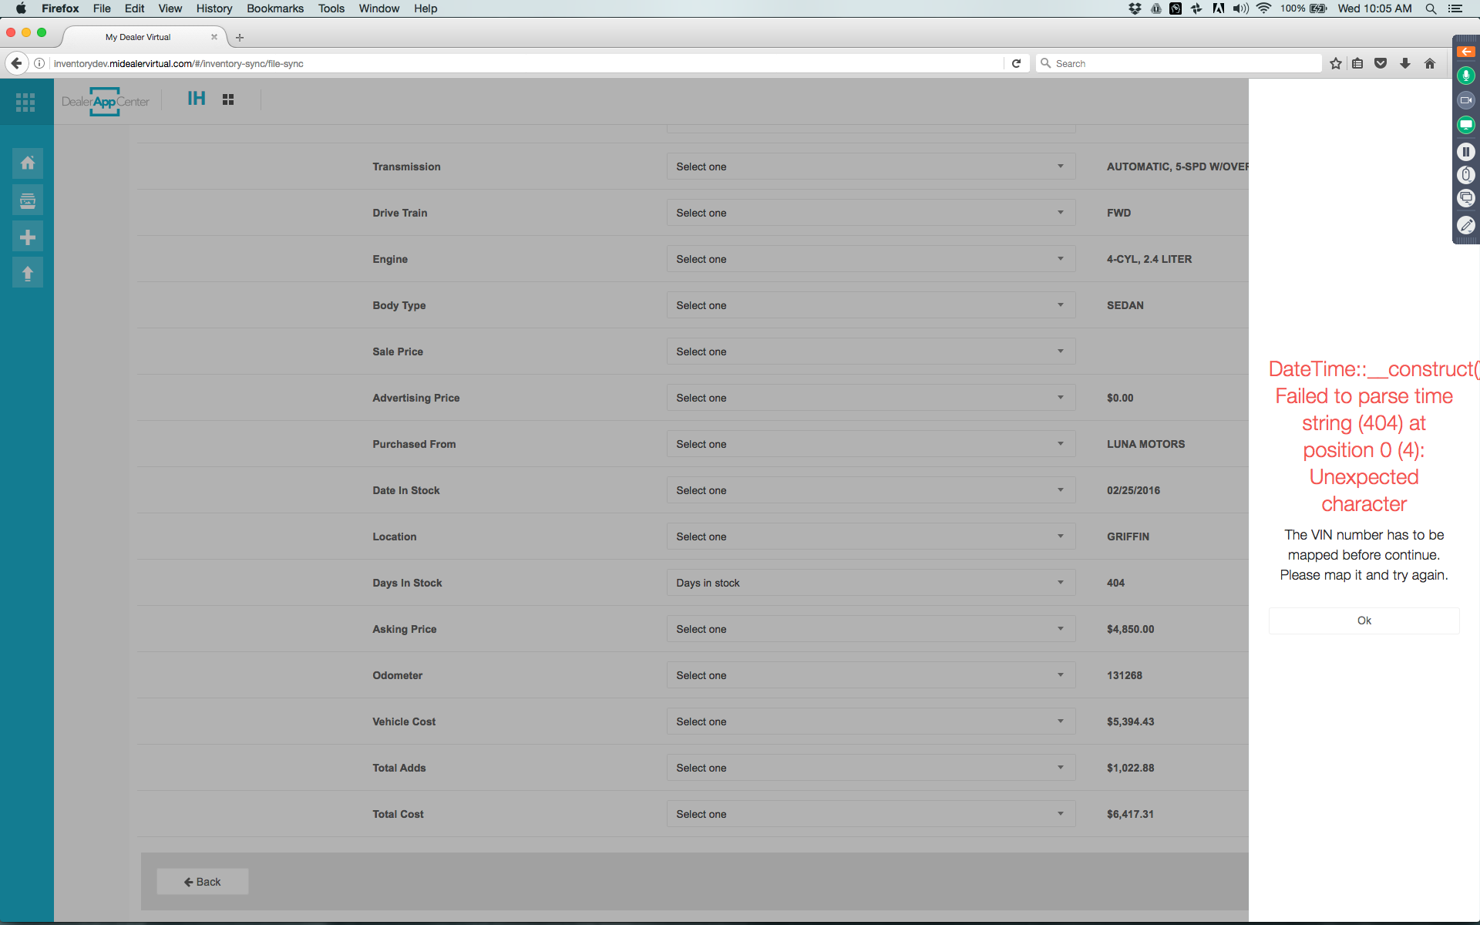Image resolution: width=1480 pixels, height=925 pixels.
Task: Click the orange collapse arrow on recorder panel
Action: [1466, 52]
